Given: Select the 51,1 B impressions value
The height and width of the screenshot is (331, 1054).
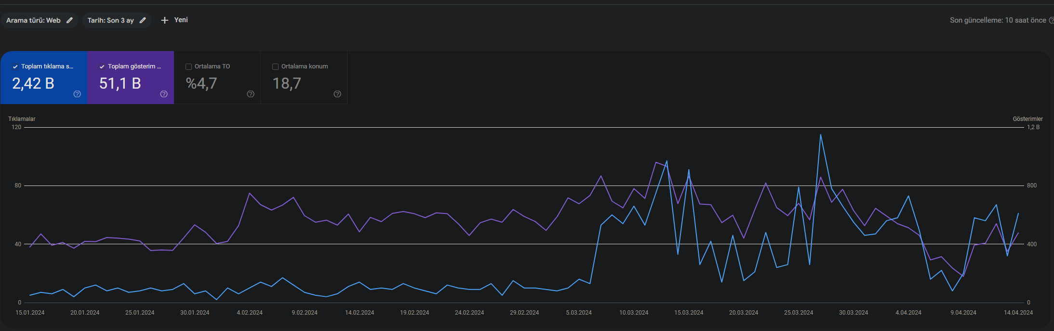Looking at the screenshot, I should (x=120, y=84).
